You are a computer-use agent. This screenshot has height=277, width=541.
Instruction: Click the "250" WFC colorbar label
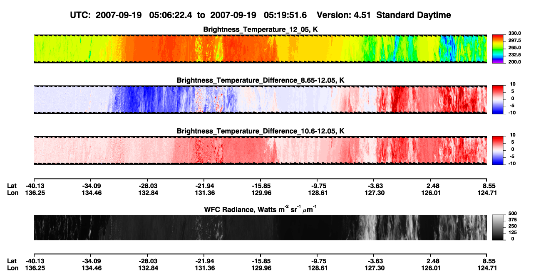pyautogui.click(x=513, y=226)
